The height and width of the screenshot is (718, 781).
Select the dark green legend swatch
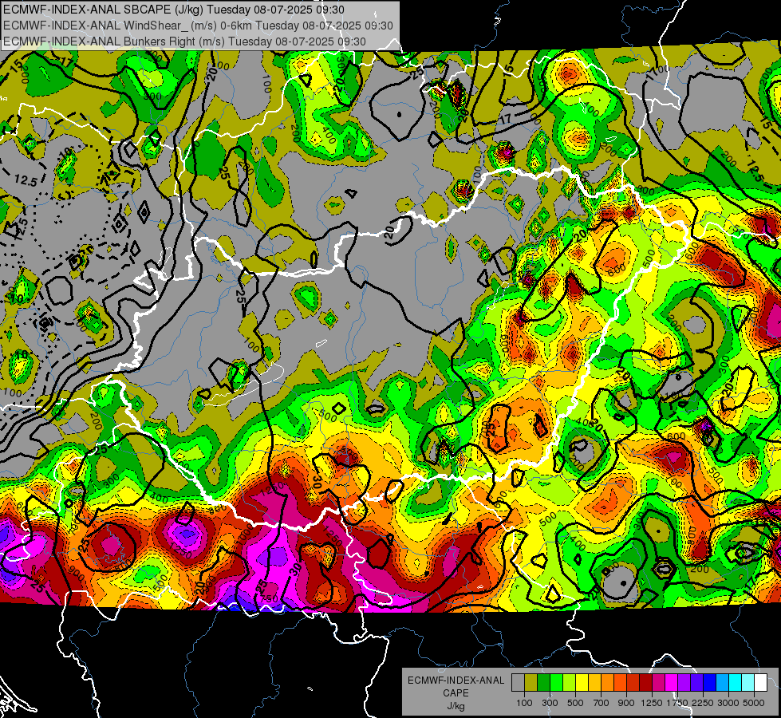543,683
